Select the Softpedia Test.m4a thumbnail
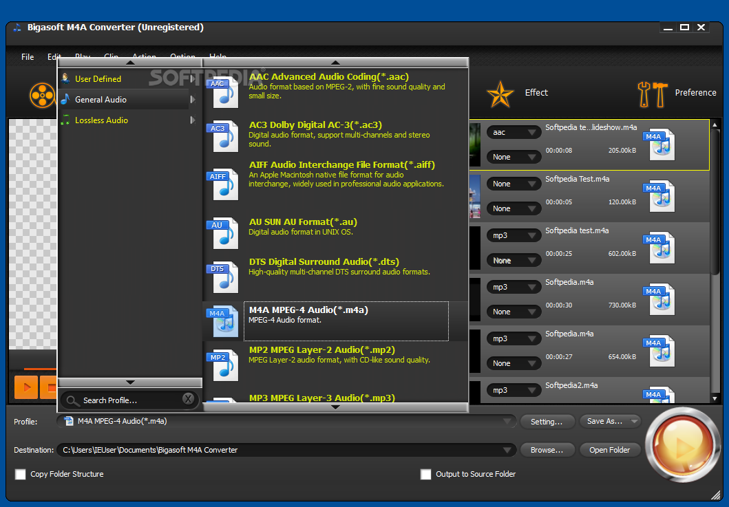729x507 pixels. coord(475,197)
